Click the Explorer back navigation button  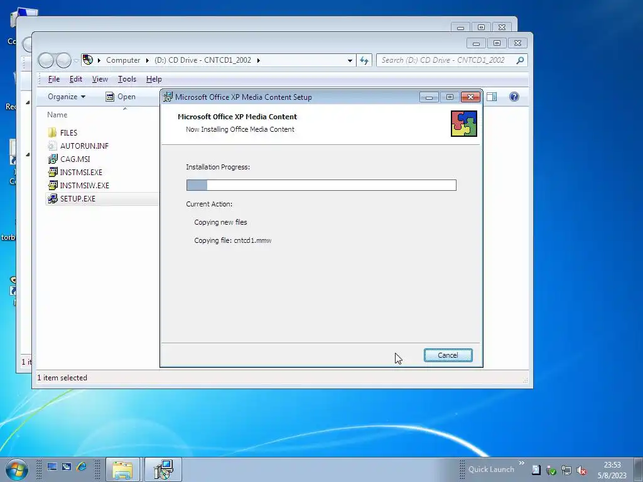46,60
